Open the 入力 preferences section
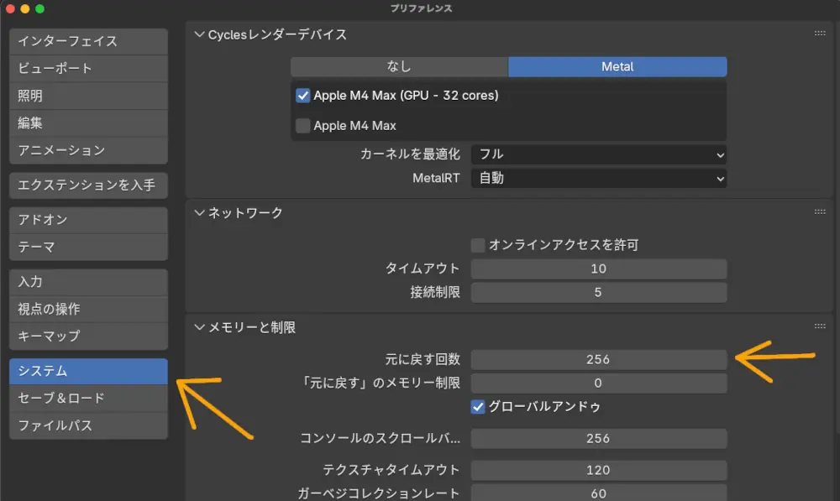Screen dimensions: 840x501 pos(88,282)
